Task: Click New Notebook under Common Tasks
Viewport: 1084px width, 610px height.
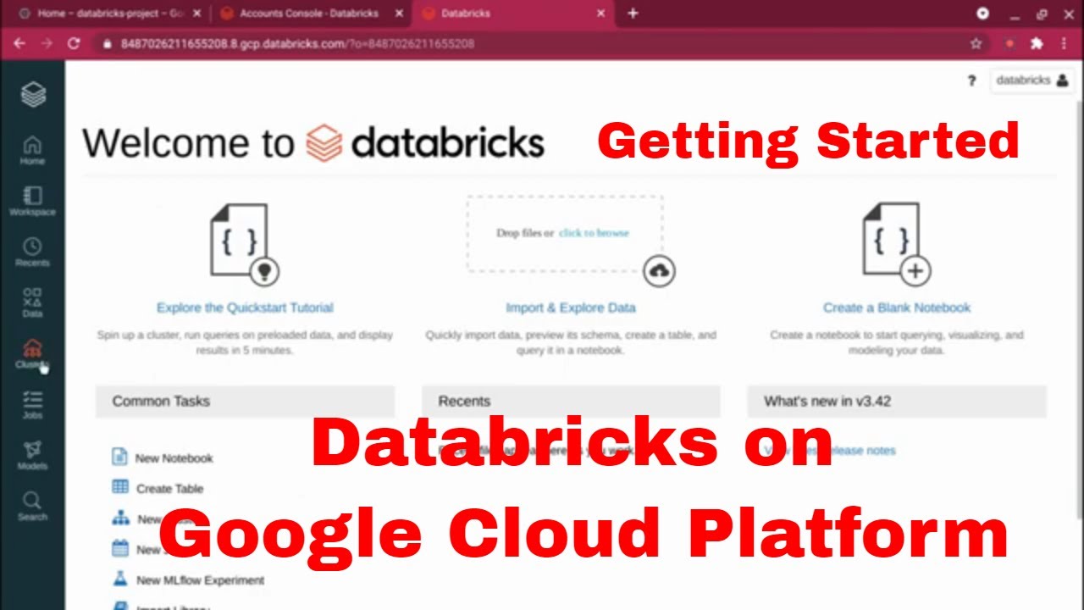Action: pyautogui.click(x=174, y=458)
